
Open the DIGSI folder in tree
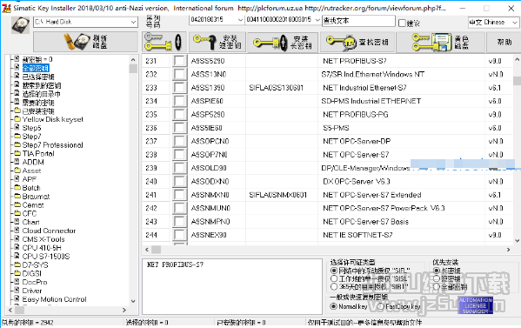pyautogui.click(x=31, y=273)
